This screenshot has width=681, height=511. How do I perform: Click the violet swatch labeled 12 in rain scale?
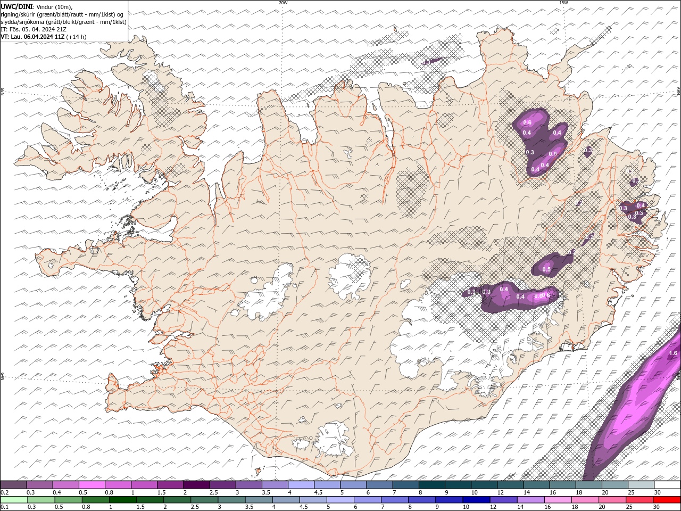(503, 500)
